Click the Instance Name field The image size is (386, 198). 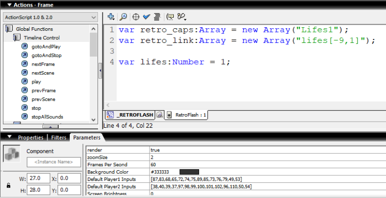[54, 162]
